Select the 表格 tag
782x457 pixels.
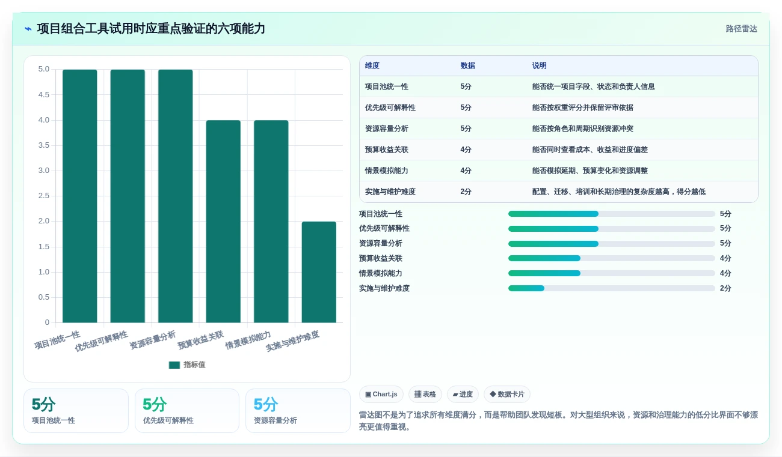(x=425, y=395)
